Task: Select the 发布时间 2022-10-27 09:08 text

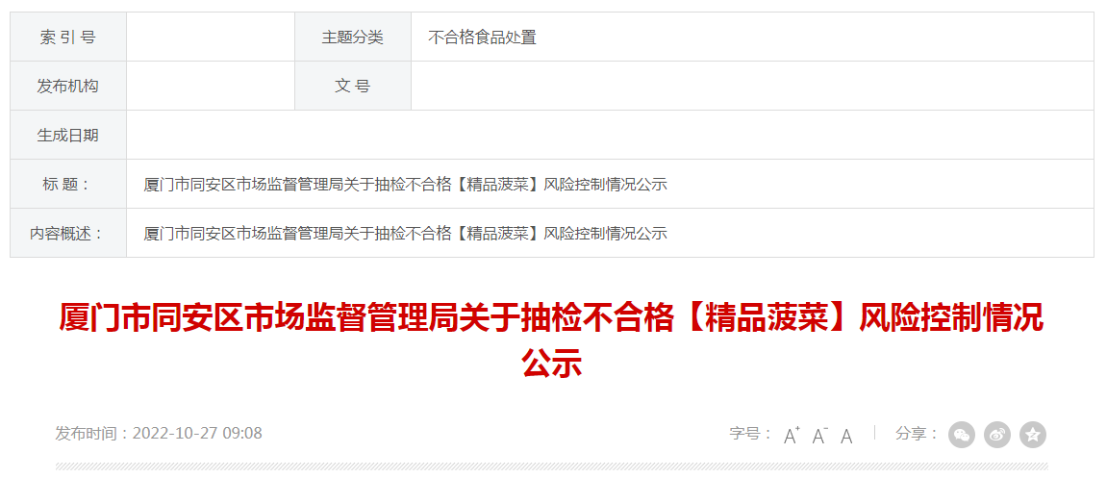Action: 159,433
